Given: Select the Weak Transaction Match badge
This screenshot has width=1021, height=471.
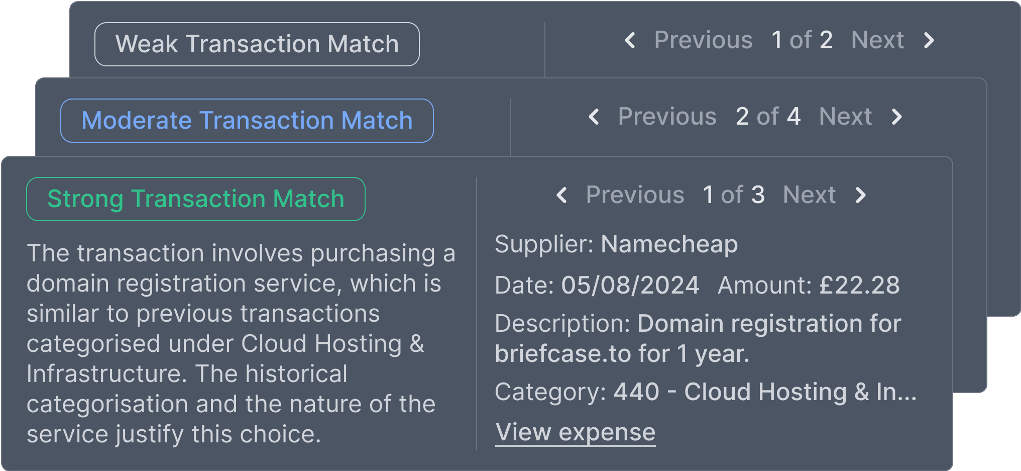Looking at the screenshot, I should pyautogui.click(x=257, y=44).
